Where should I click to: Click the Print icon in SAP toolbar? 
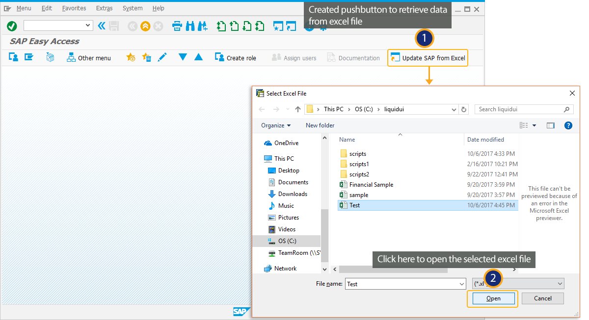click(177, 26)
